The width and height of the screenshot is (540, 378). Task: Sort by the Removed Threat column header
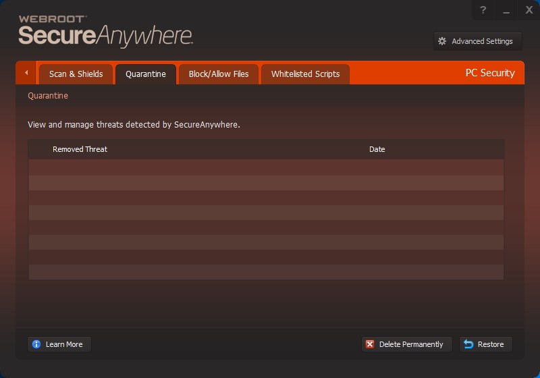[80, 149]
